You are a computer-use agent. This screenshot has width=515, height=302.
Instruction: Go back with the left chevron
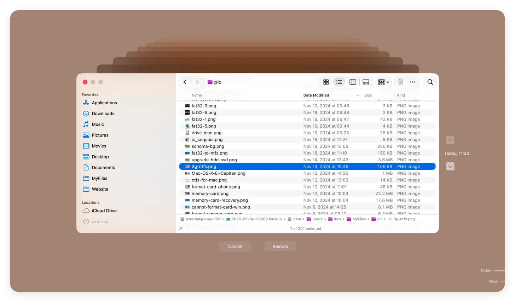pyautogui.click(x=185, y=82)
